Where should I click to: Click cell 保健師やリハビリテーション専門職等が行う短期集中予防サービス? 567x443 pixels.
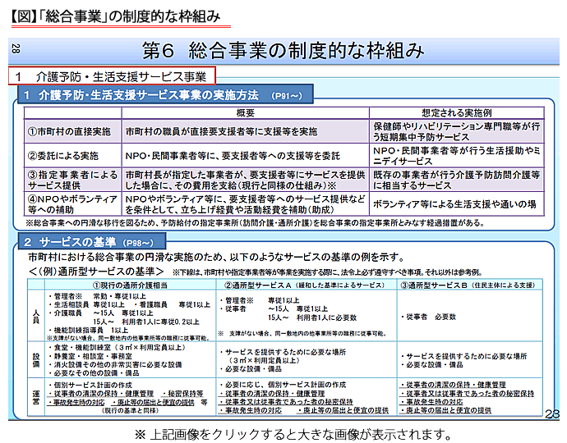click(x=456, y=131)
